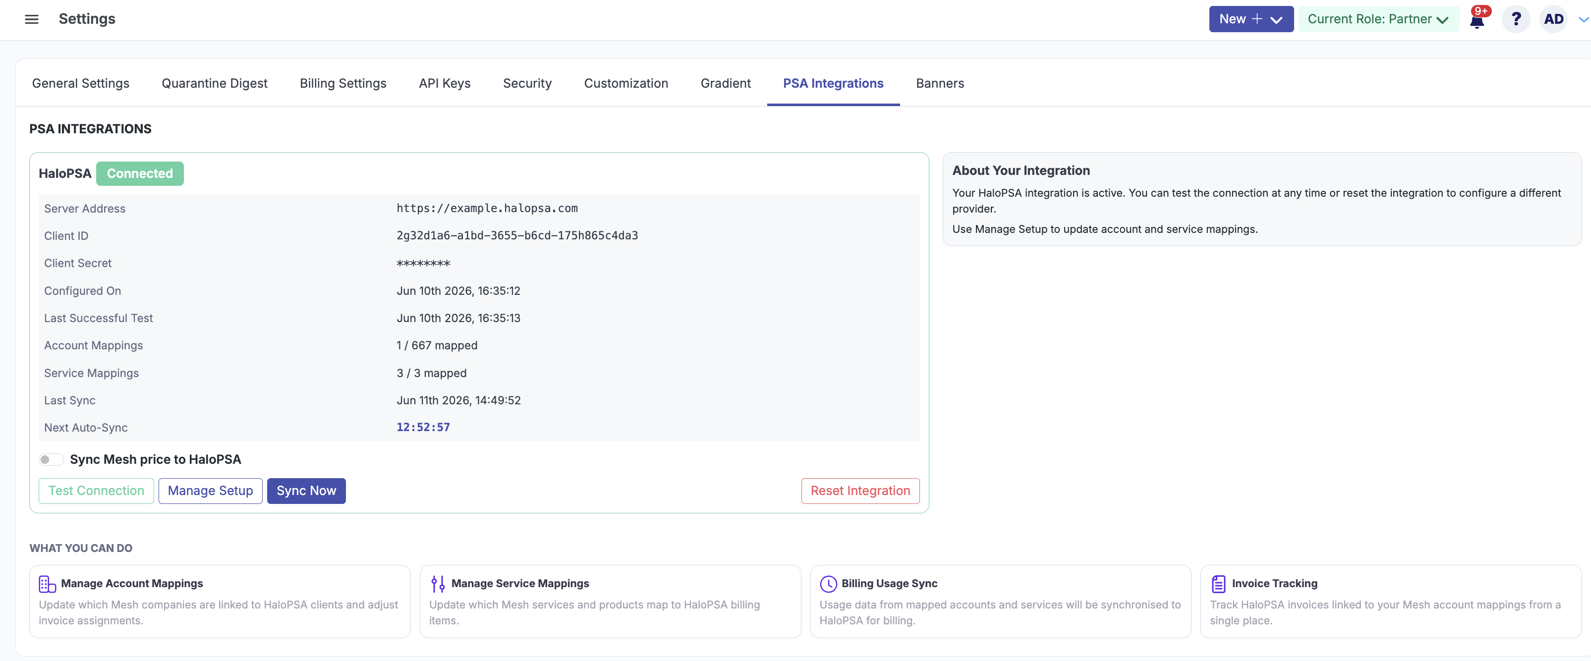
Task: Click the Configured On date 16:35:12
Action: point(458,291)
